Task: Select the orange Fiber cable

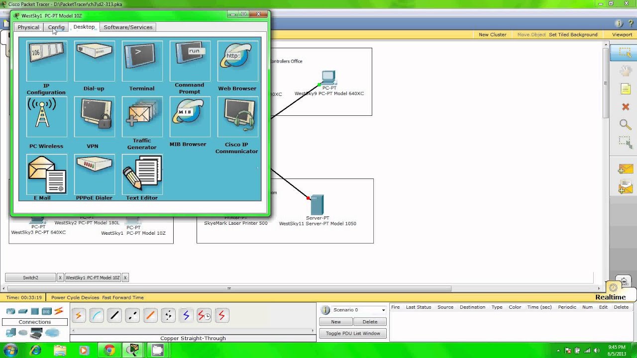Action: point(150,315)
